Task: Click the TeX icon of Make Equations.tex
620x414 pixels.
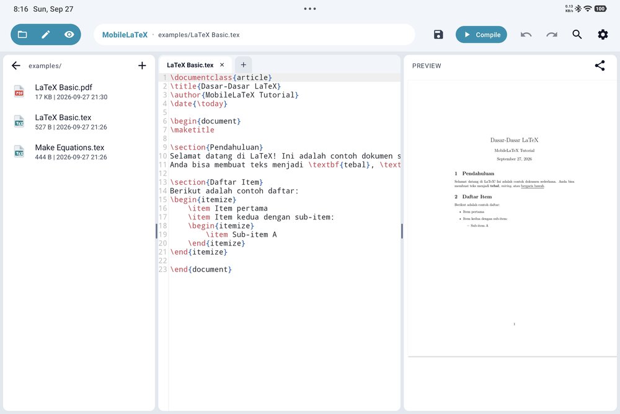Action: point(19,152)
